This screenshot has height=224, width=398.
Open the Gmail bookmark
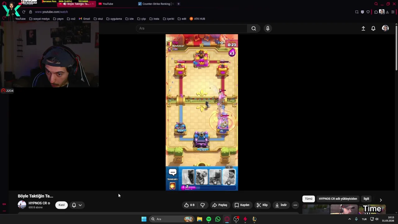pos(84,19)
